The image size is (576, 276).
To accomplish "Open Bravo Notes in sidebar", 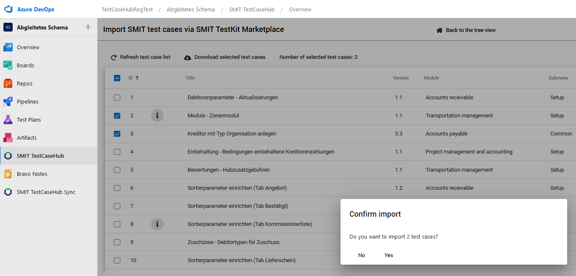I will (32, 174).
